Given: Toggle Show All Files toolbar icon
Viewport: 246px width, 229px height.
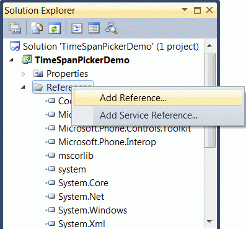Looking at the screenshot, I should tap(37, 28).
